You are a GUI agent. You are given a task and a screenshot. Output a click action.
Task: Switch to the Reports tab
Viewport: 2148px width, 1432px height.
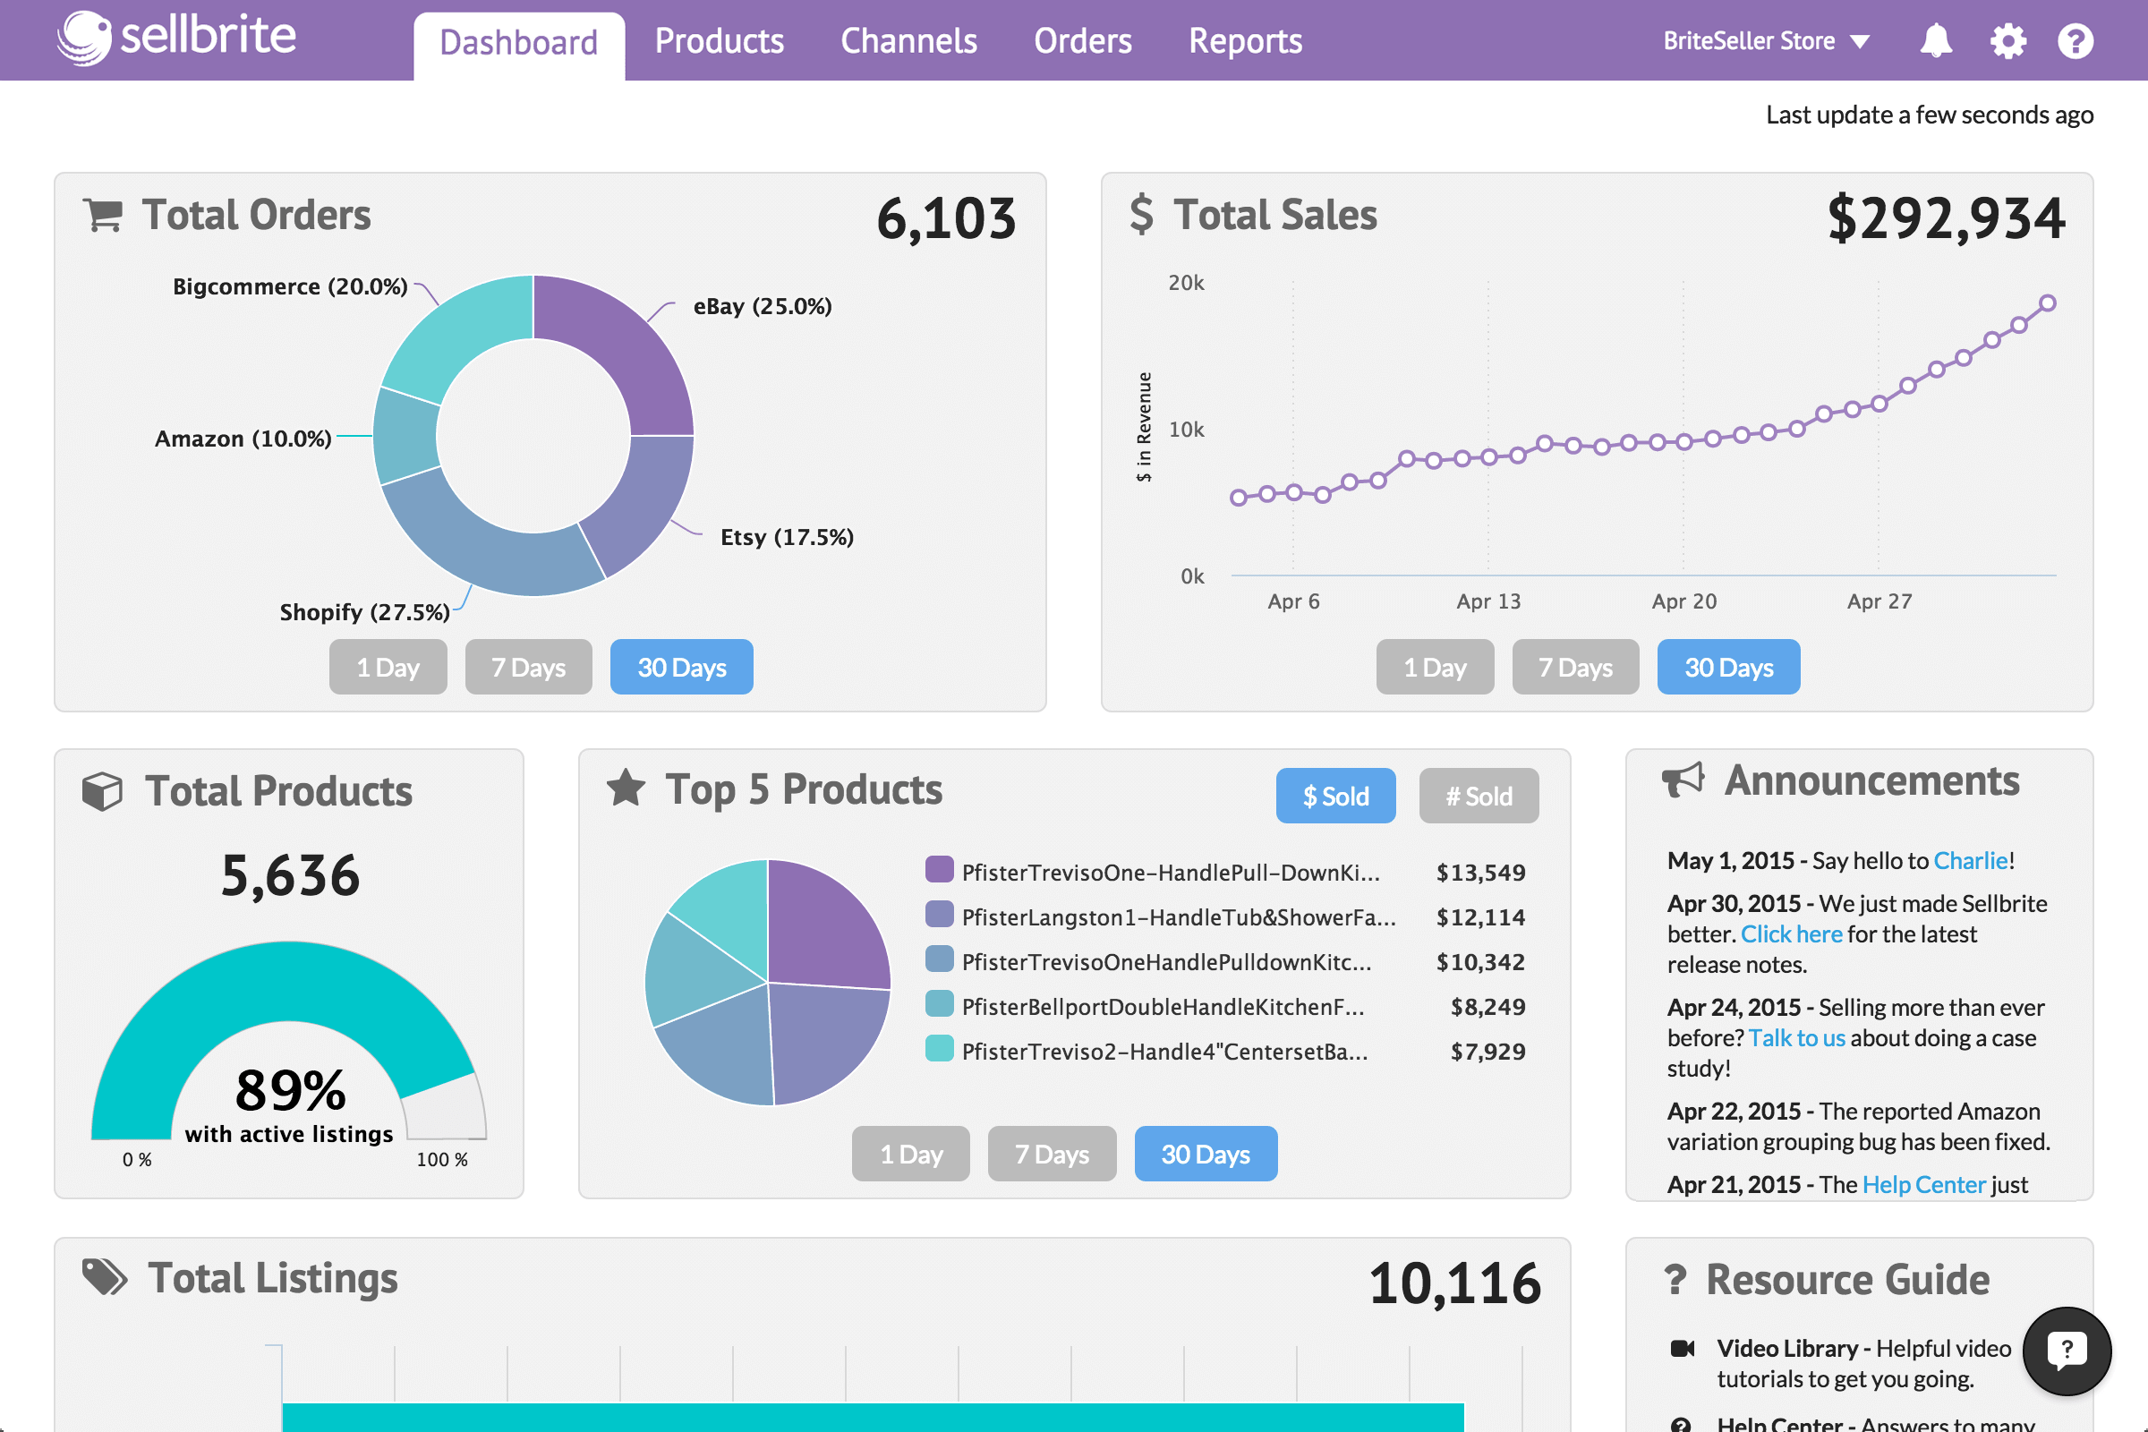[x=1245, y=40]
